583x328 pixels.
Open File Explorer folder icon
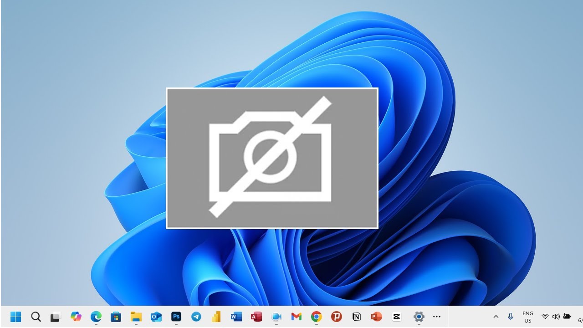[136, 317]
